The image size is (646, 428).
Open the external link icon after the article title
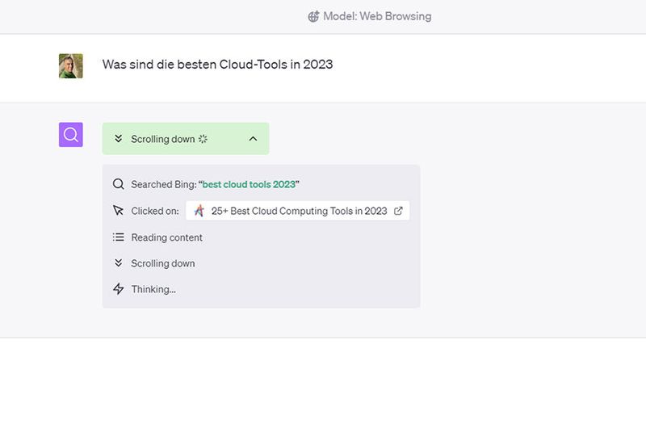[398, 211]
